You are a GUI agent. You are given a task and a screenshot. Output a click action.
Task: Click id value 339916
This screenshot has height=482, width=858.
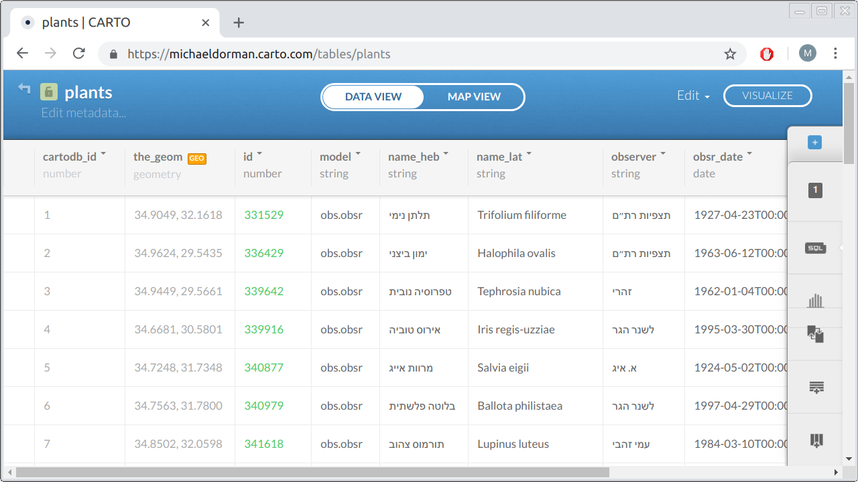coord(263,329)
